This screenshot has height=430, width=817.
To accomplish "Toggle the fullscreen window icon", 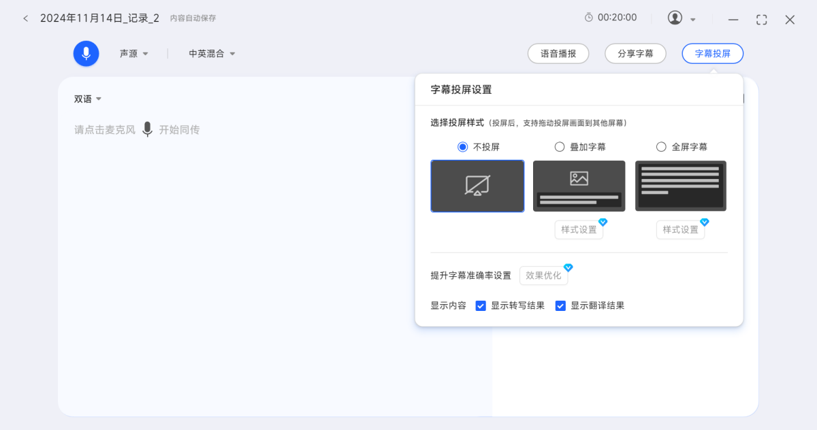I will tap(761, 20).
